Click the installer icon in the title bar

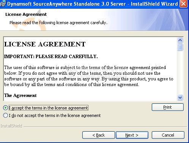[x=3, y=3]
